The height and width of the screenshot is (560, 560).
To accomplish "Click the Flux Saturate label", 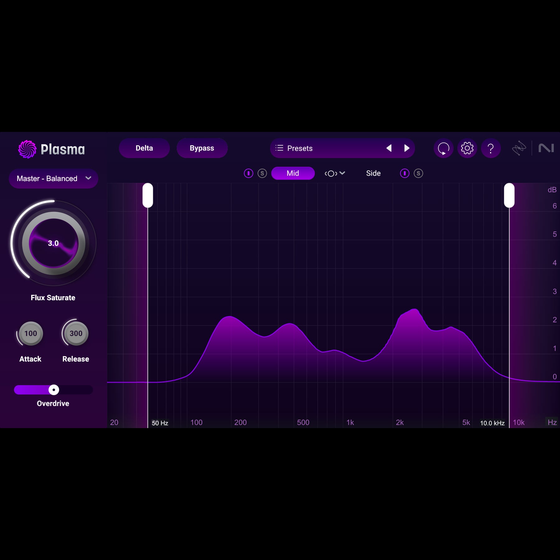I will pyautogui.click(x=53, y=298).
